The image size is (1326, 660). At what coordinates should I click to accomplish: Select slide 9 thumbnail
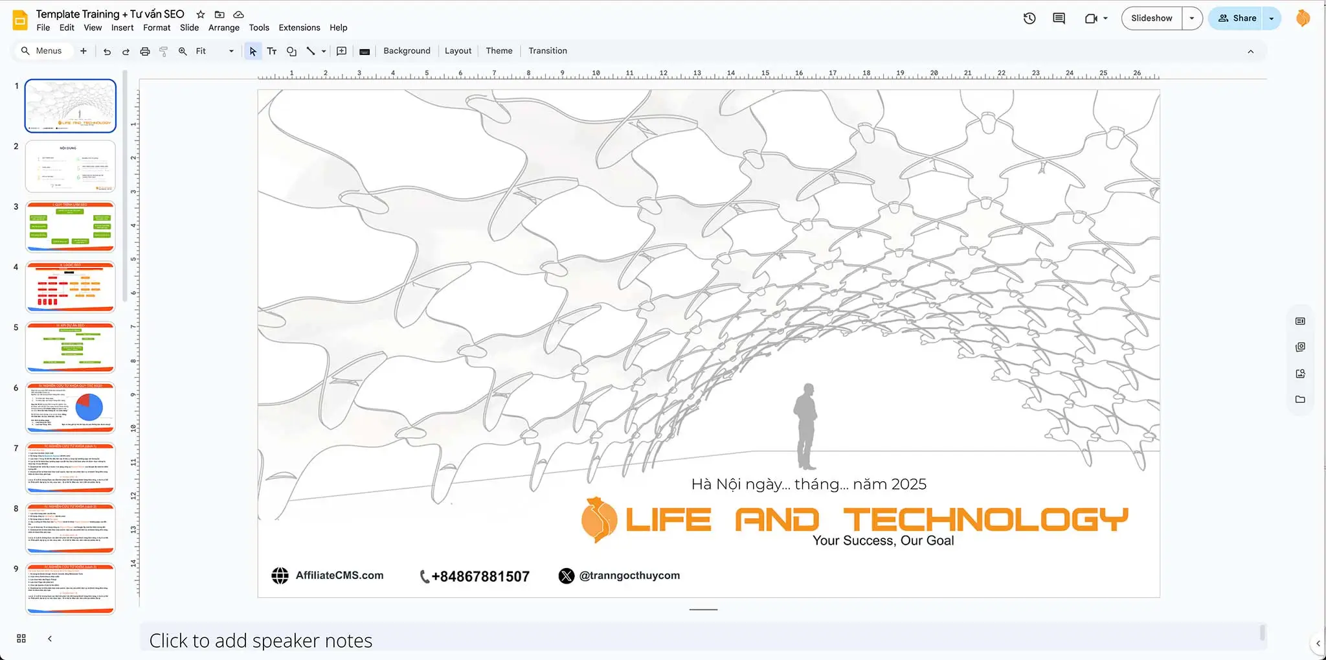pyautogui.click(x=71, y=589)
